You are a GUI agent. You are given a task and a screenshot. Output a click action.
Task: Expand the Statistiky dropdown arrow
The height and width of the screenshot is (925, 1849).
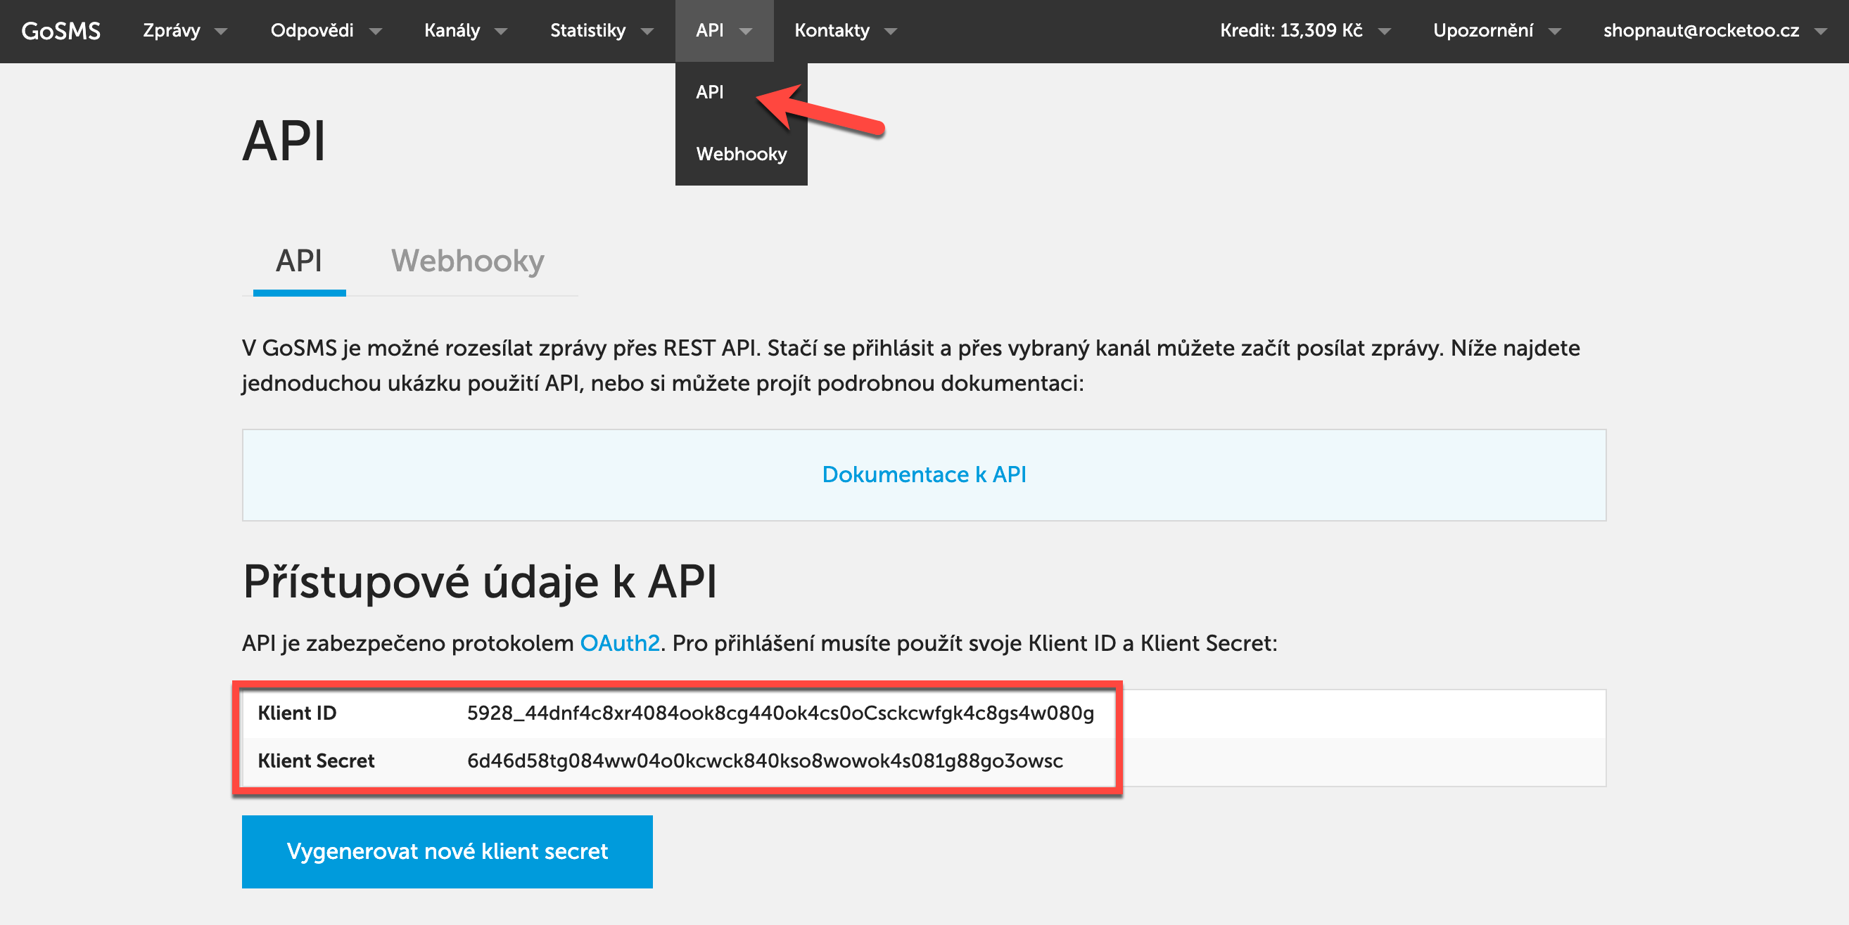(x=647, y=32)
